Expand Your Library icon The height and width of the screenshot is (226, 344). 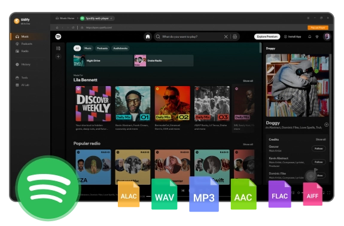[x=58, y=48]
